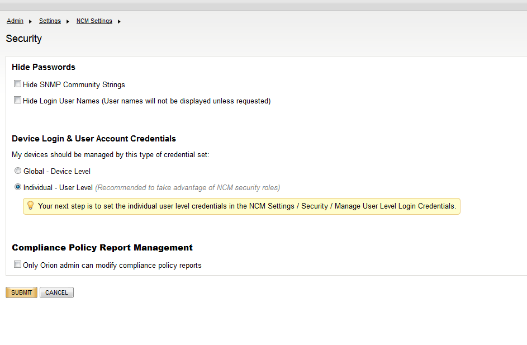Image resolution: width=527 pixels, height=345 pixels.
Task: Click the Device Login & User Account Credentials heading
Action: coord(93,138)
